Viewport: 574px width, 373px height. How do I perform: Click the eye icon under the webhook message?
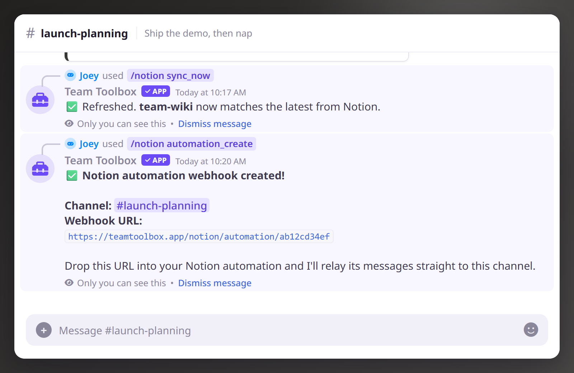69,283
